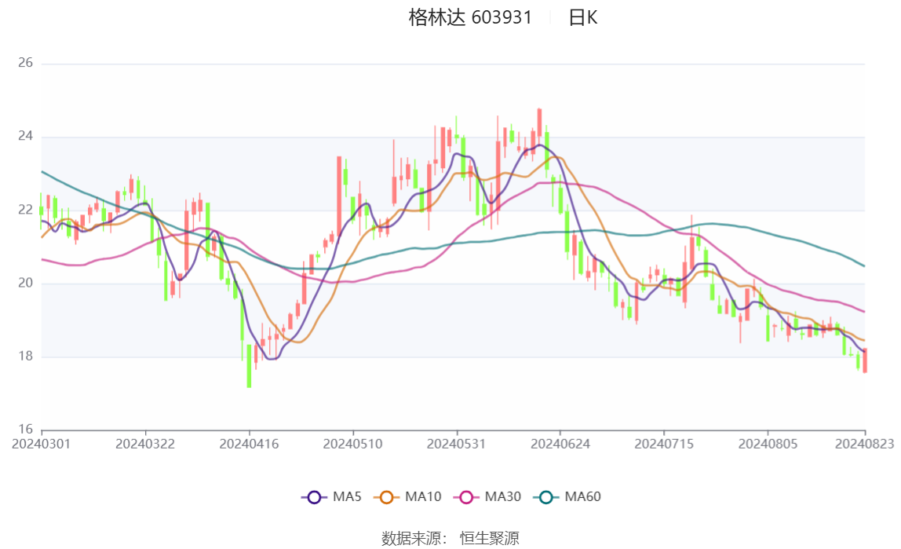901x549 pixels.
Task: Click the y-axis value 20
Action: point(25,283)
